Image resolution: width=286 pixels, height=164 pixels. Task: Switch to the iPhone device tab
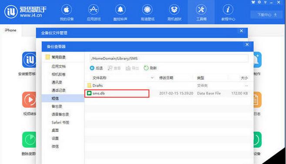[10, 30]
